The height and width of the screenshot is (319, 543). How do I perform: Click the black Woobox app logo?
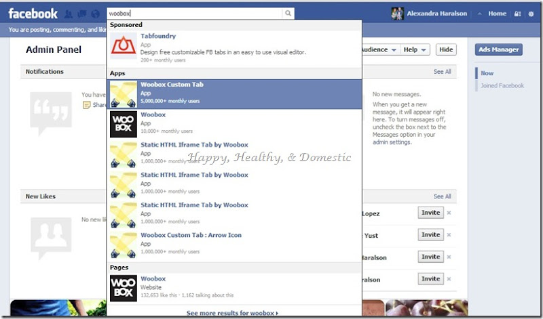(x=124, y=125)
